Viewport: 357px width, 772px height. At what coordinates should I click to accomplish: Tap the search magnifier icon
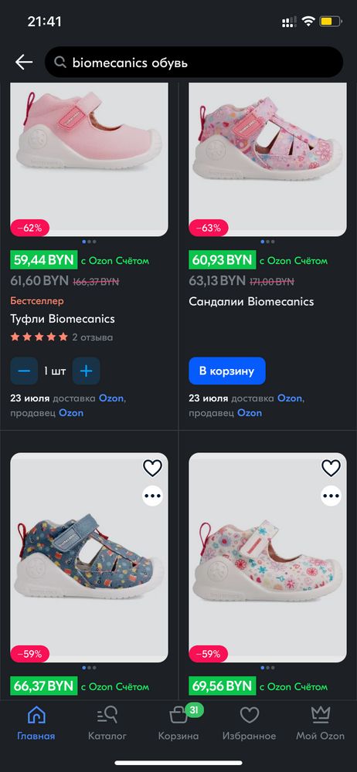[60, 63]
